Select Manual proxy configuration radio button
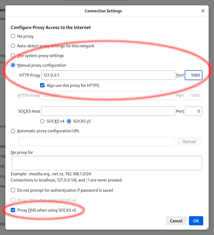This screenshot has height=235, width=214. pos(13,65)
